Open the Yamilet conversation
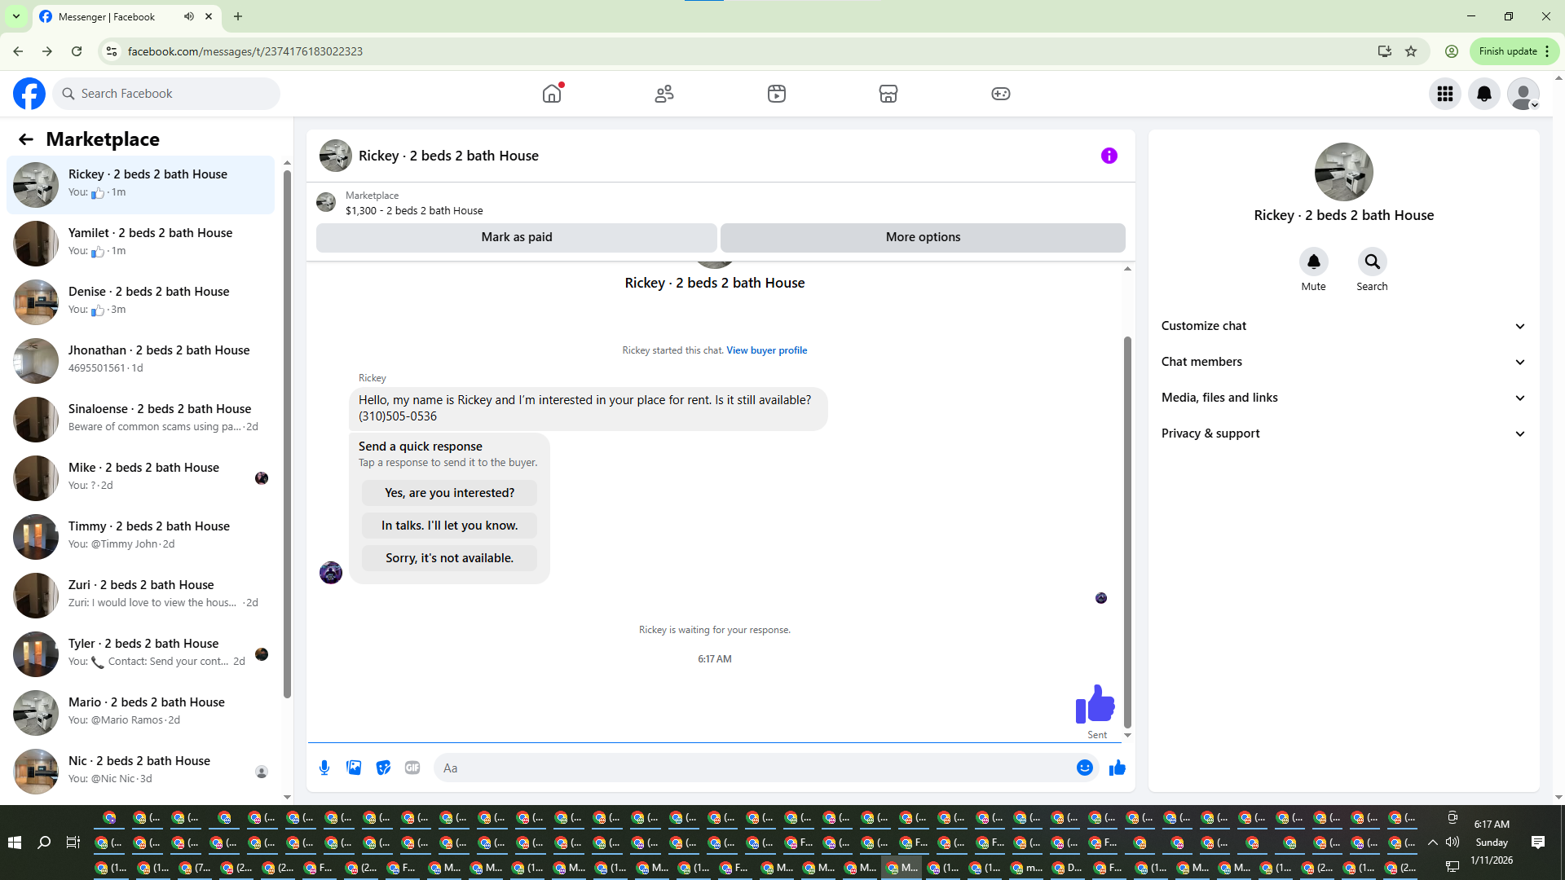This screenshot has width=1565, height=880. coord(141,244)
